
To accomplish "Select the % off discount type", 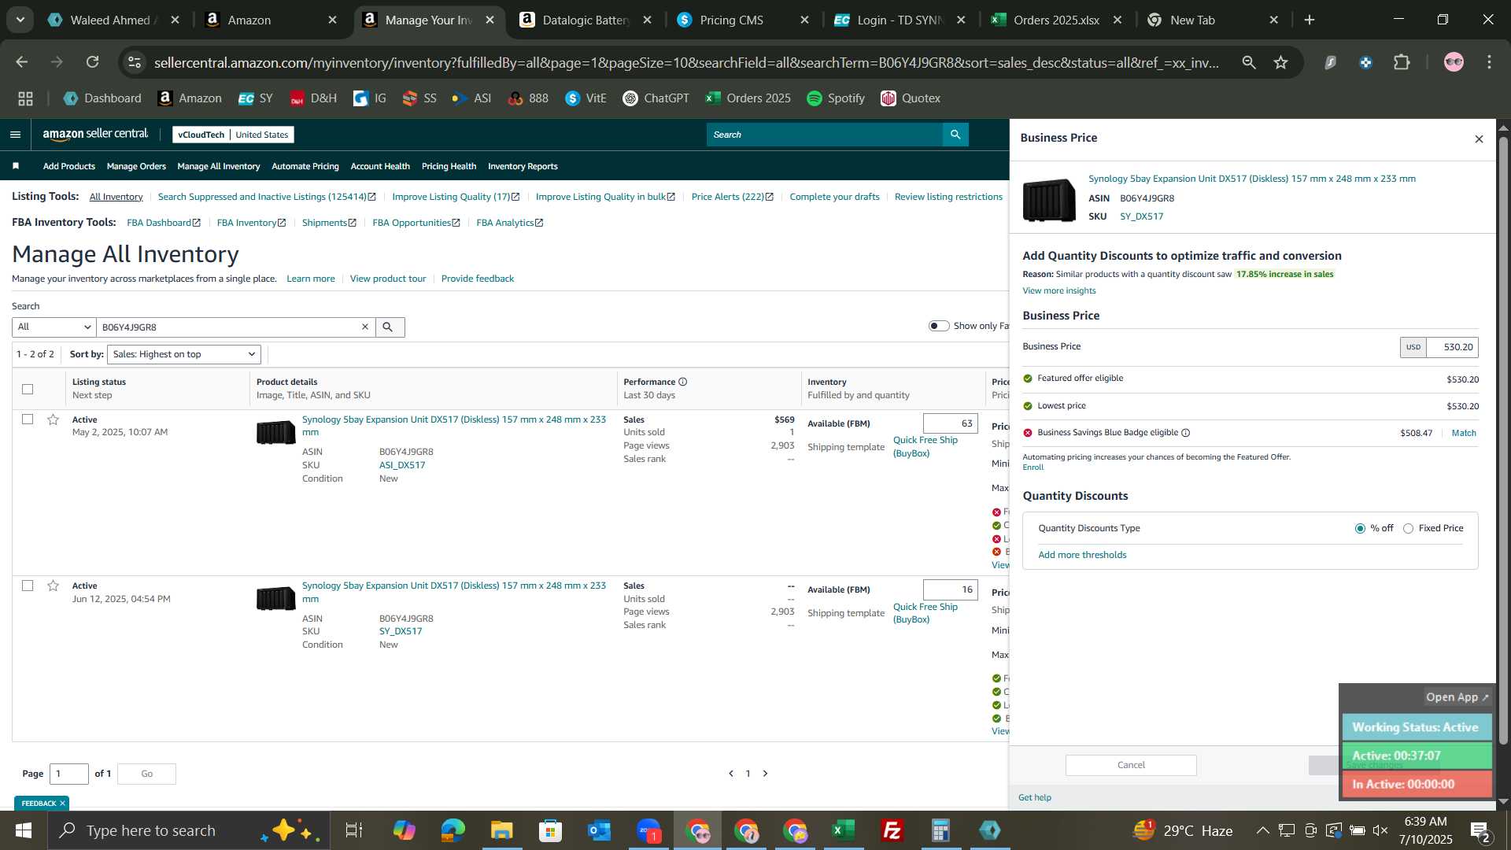I will (x=1360, y=529).
